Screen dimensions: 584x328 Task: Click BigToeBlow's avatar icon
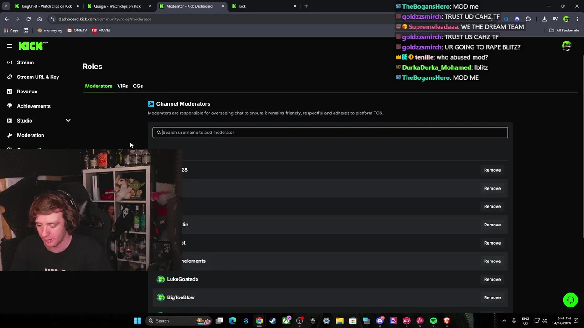tap(161, 297)
